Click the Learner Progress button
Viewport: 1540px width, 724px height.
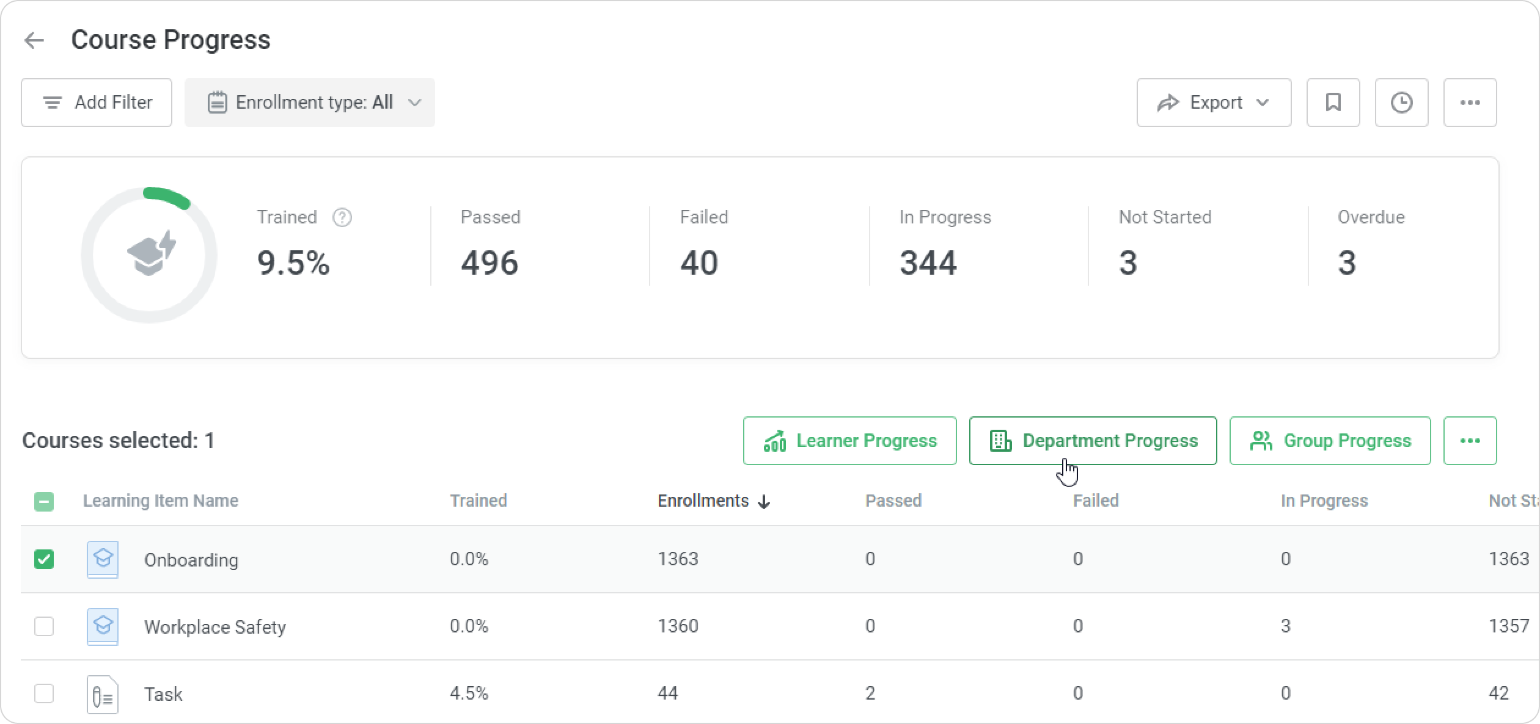849,441
